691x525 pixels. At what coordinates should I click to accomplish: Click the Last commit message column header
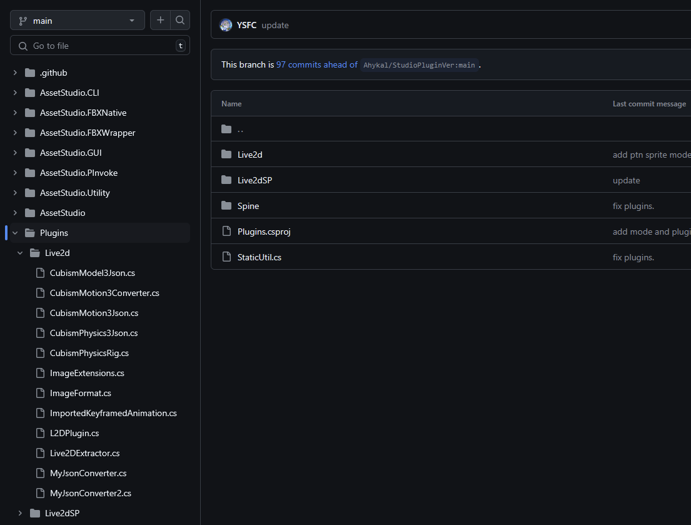649,104
